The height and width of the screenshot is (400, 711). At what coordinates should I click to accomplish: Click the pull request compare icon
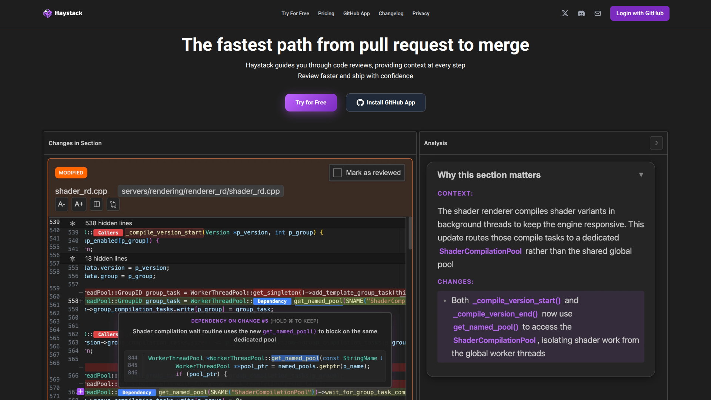tap(113, 204)
